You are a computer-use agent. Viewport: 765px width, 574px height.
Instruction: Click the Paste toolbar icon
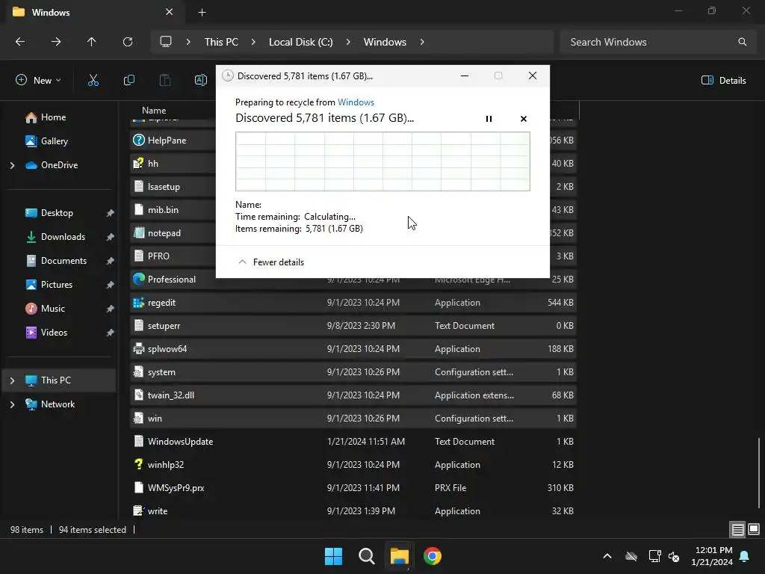point(165,80)
